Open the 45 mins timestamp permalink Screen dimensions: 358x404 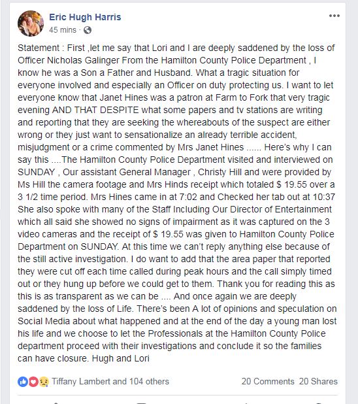(x=63, y=30)
